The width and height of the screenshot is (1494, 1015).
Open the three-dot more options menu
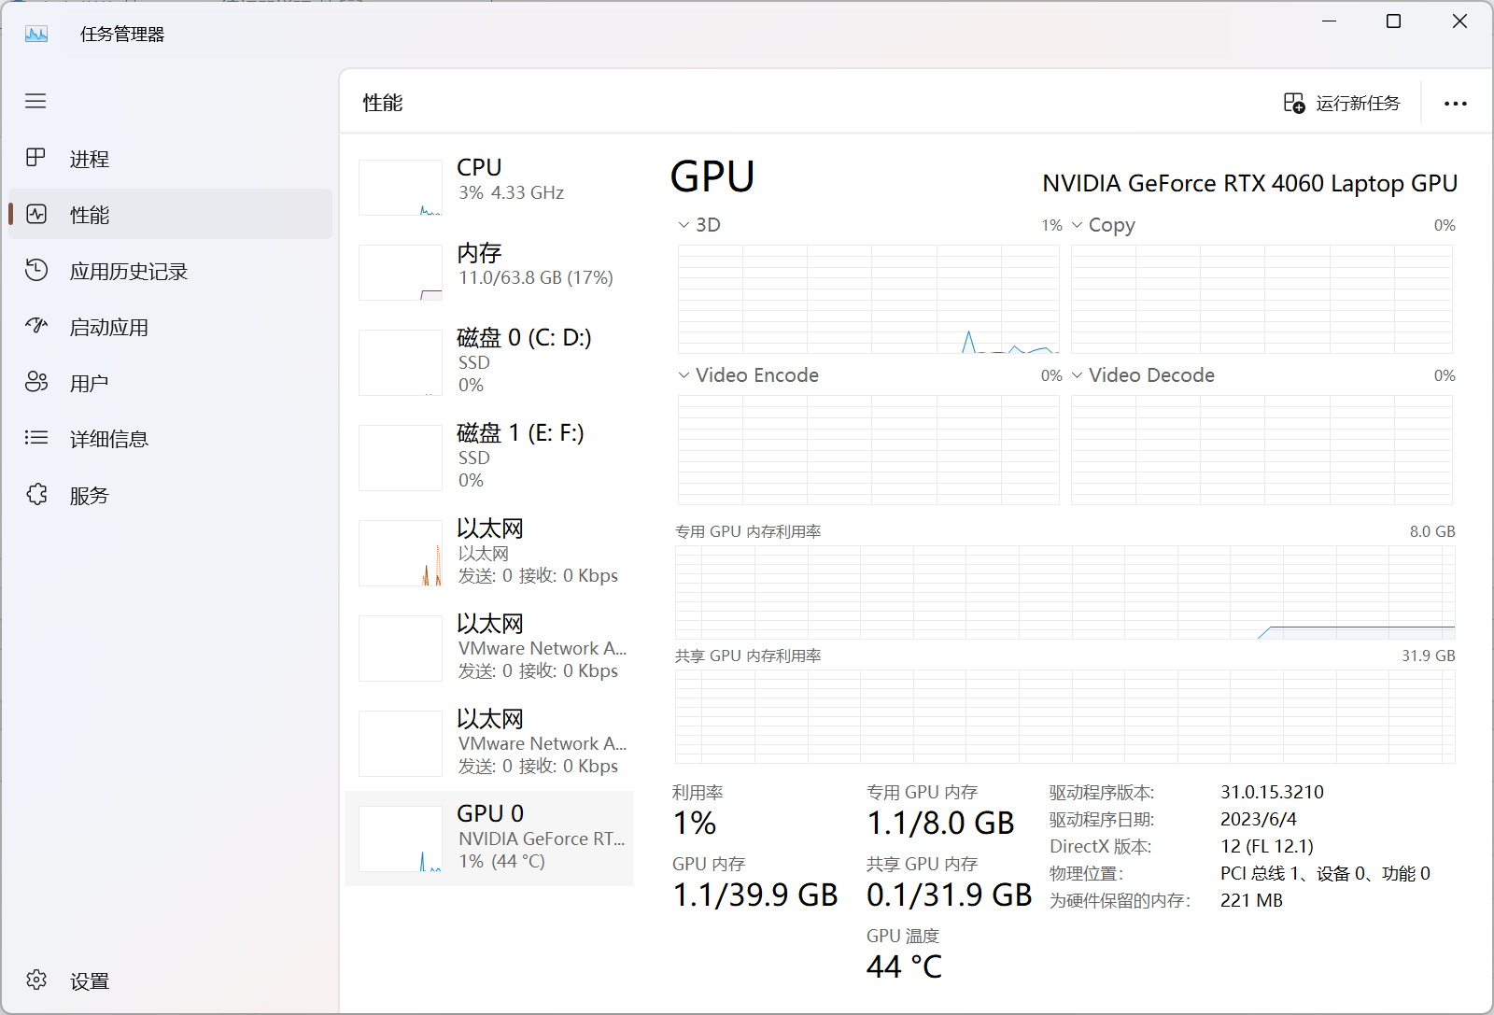[x=1455, y=104]
